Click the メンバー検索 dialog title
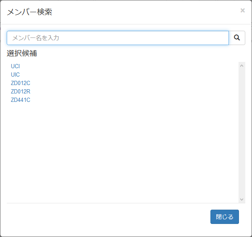Screen dimensions: 252x237 [29, 12]
